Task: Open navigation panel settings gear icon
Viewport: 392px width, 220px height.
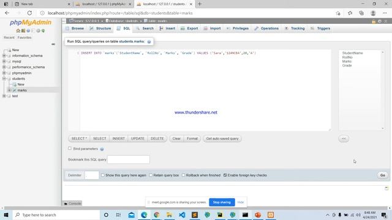Action: [38, 31]
